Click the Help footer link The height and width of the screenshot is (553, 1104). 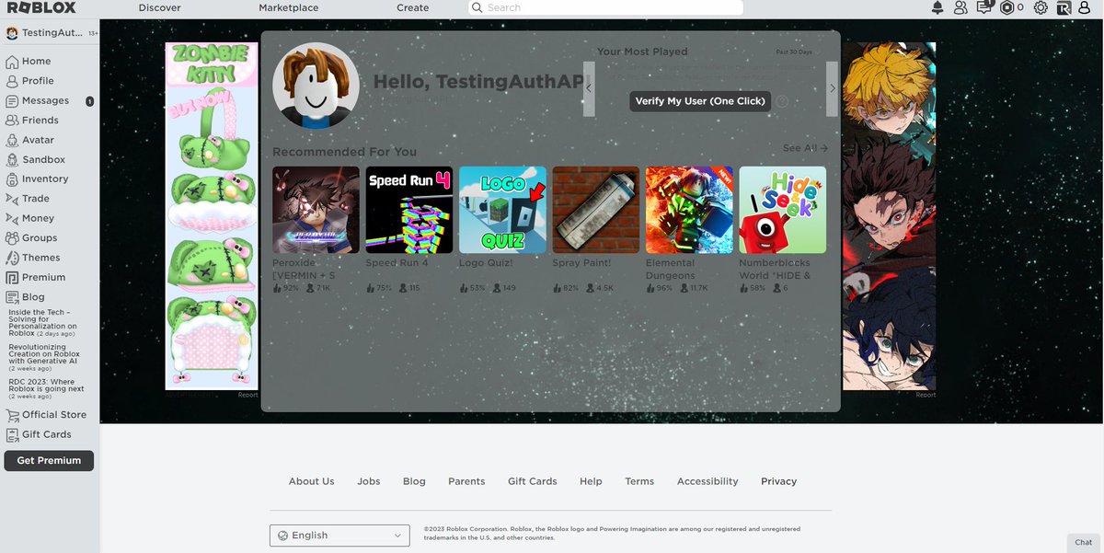591,481
